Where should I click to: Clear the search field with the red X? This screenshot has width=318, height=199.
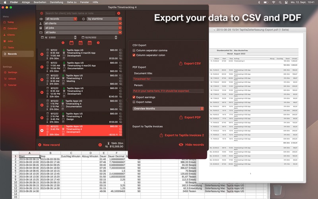pyautogui.click(x=118, y=13)
